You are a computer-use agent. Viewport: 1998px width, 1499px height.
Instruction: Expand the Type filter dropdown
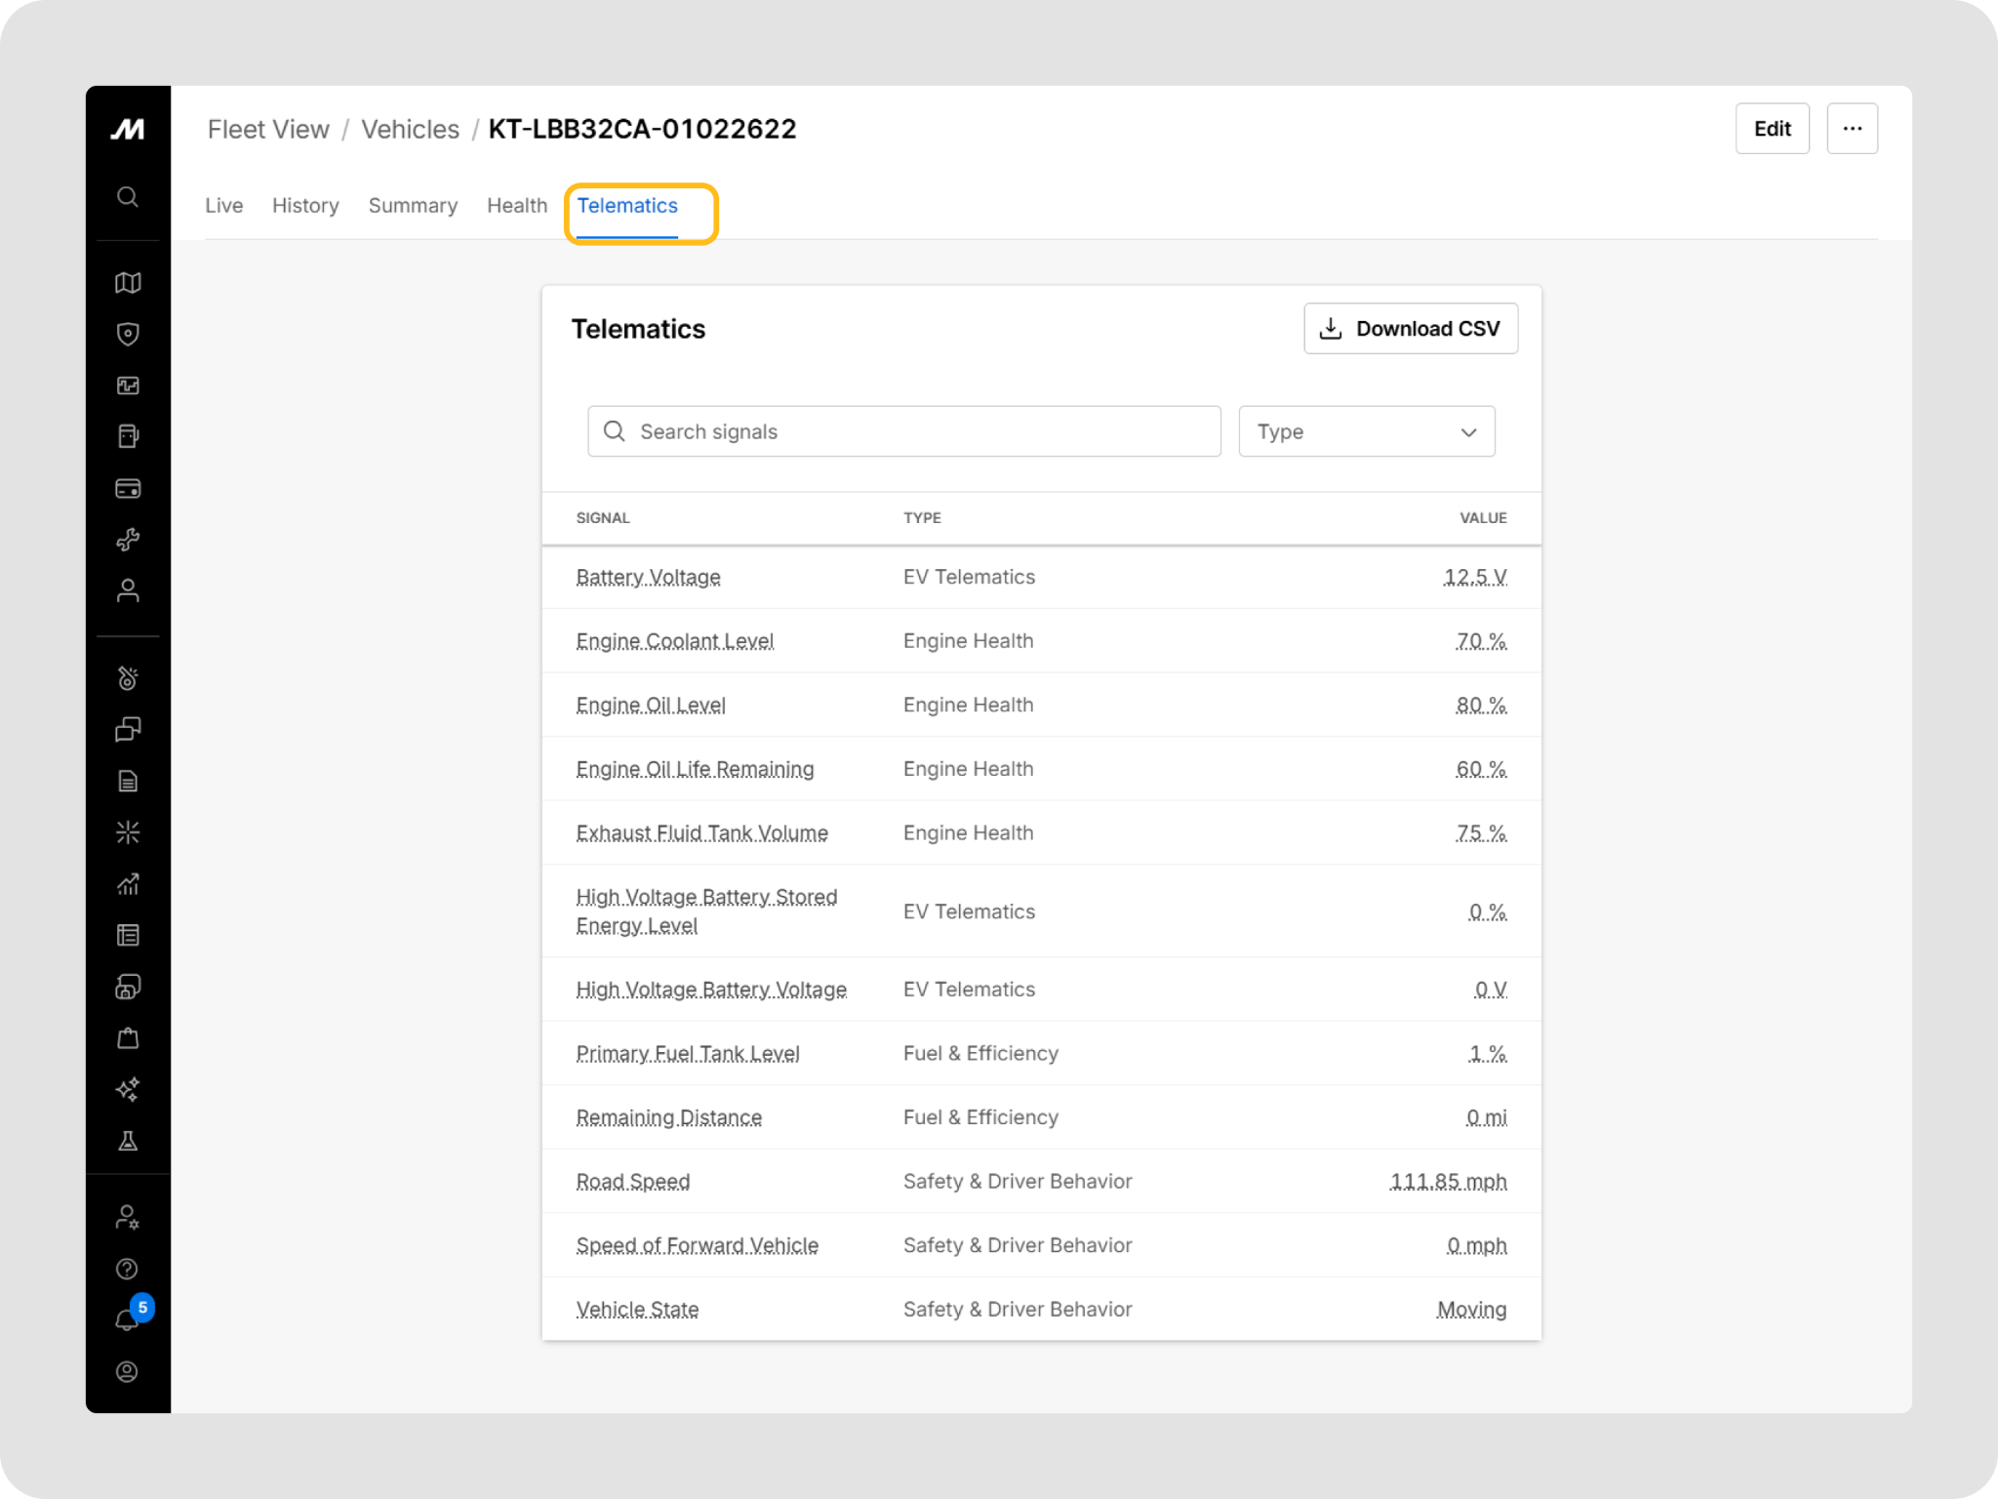(x=1366, y=431)
